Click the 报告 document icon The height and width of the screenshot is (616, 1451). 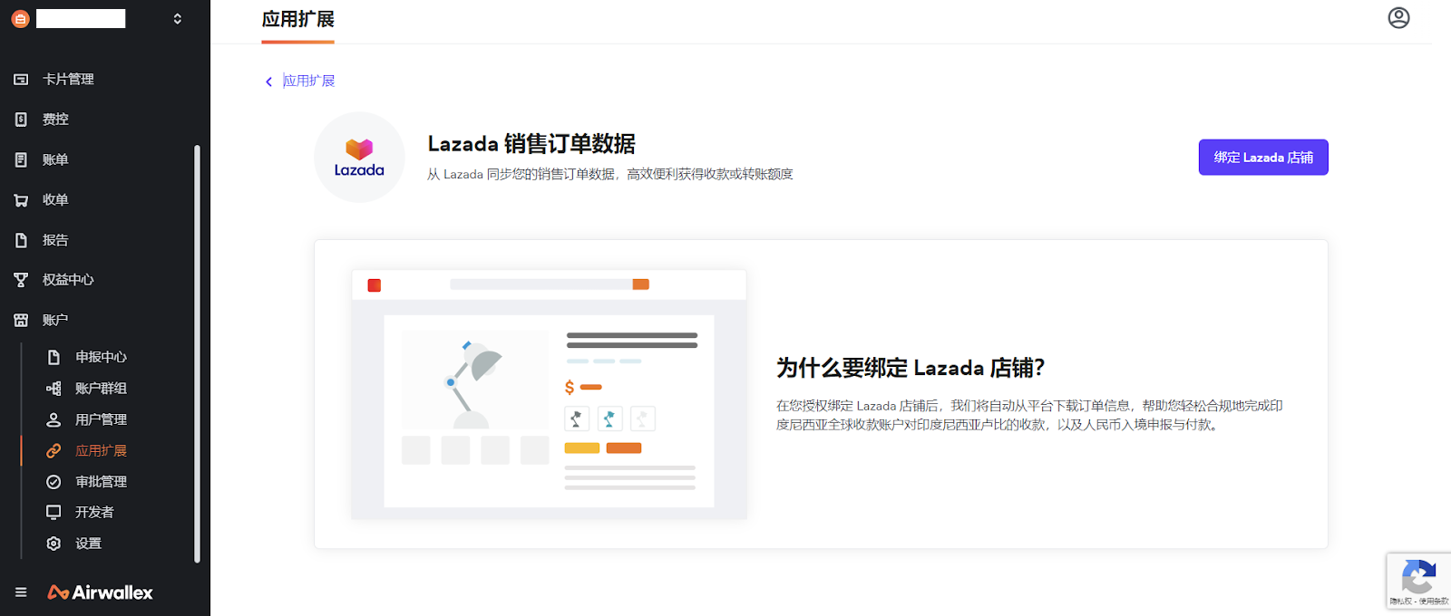pyautogui.click(x=21, y=240)
